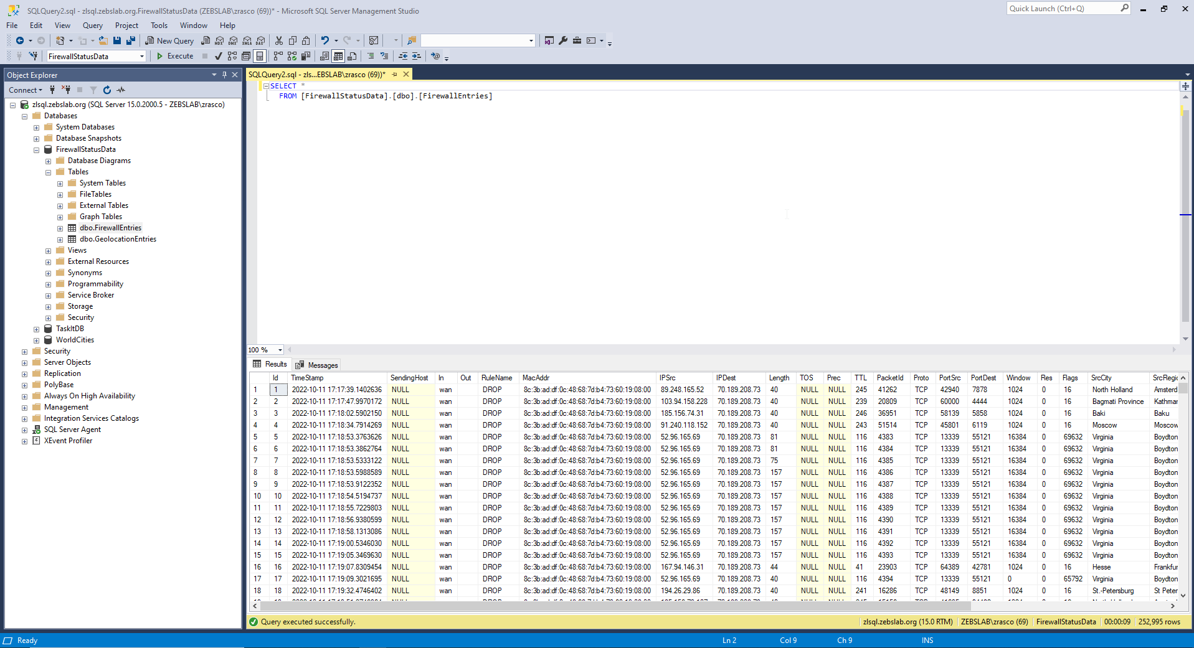This screenshot has height=648, width=1194.
Task: Toggle Include Live Query Statistics
Action: tap(292, 56)
